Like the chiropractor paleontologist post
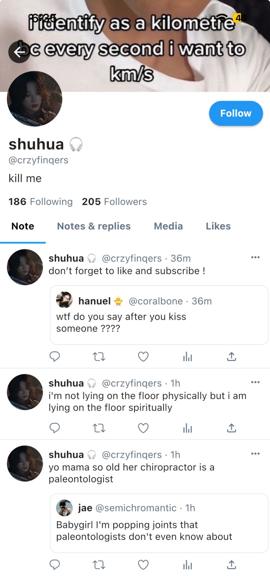 point(143,565)
